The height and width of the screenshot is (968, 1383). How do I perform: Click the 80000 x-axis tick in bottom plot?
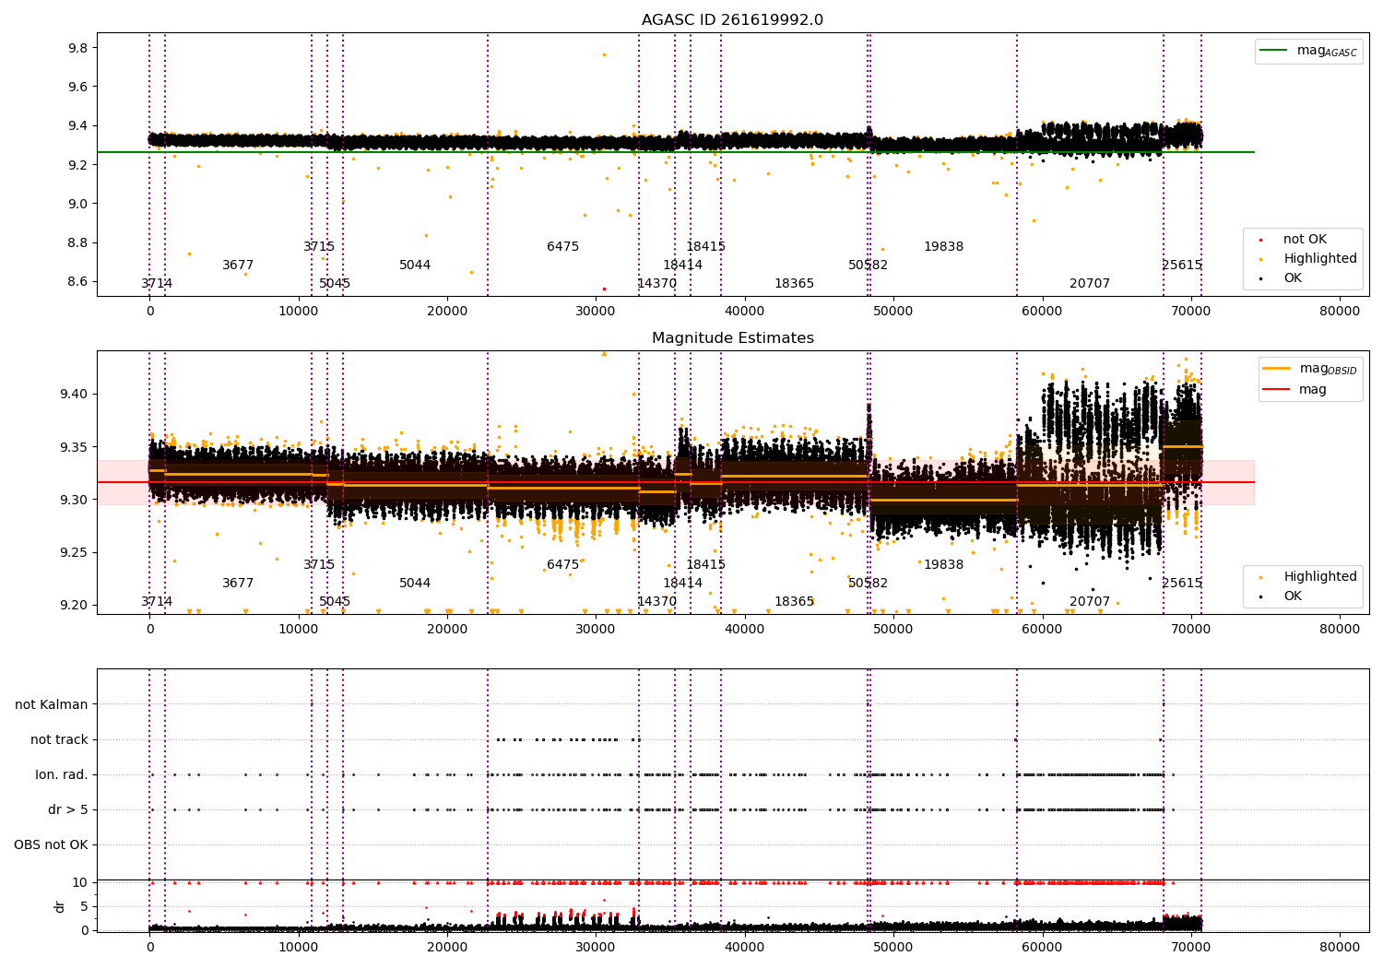pyautogui.click(x=1339, y=947)
